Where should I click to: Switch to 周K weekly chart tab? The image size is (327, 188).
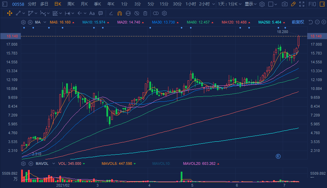(71, 4)
